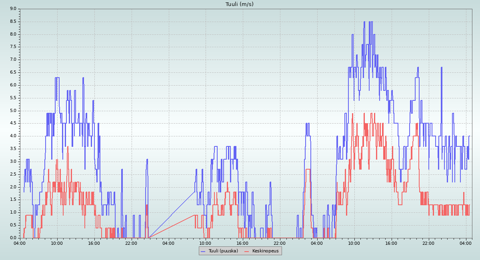Click the 6.5 y-axis tick label
Screen dimensions: 480x260
[13, 72]
